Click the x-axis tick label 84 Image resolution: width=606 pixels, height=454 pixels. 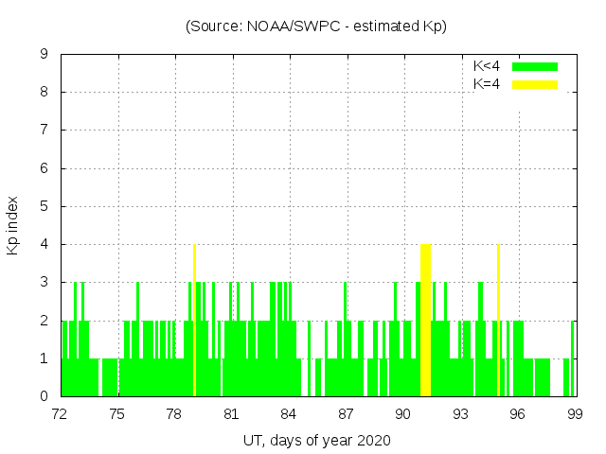point(289,414)
